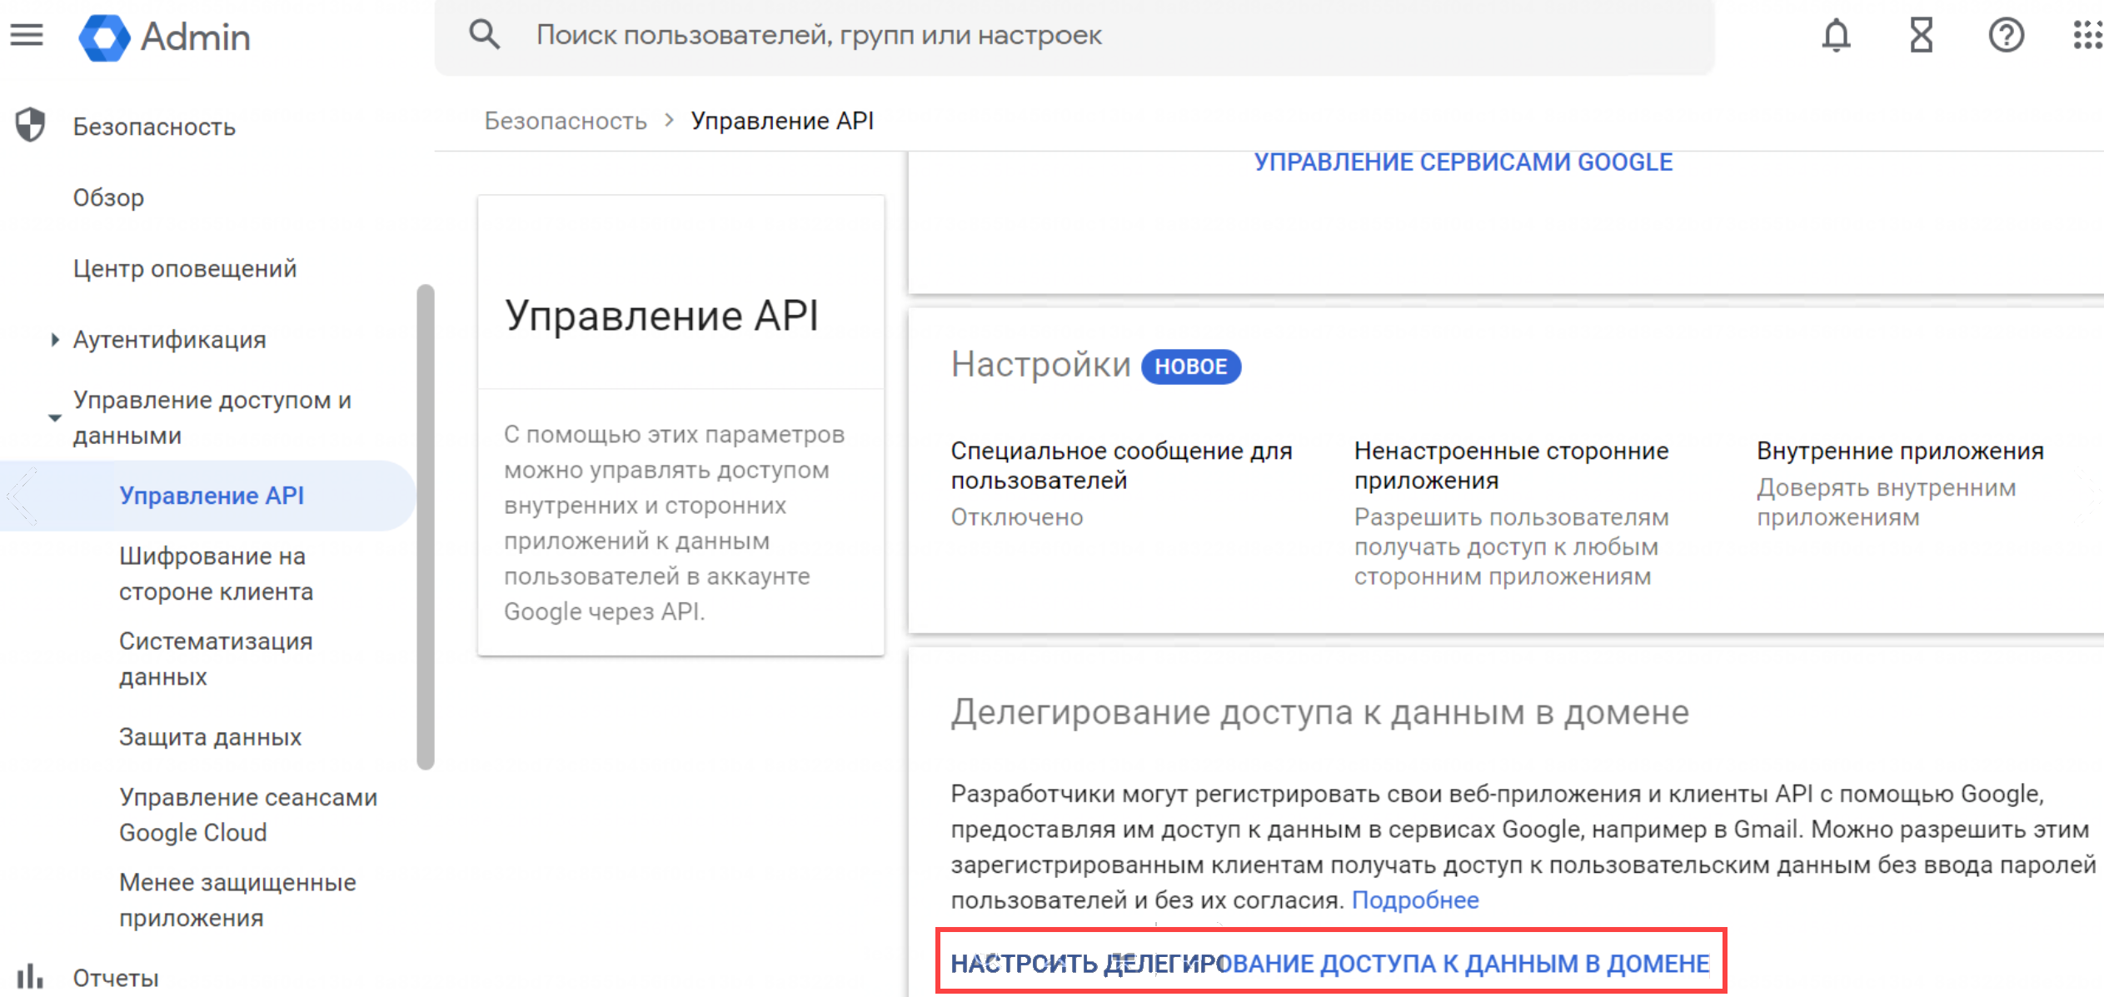Expand the Аутентификация section arrow

pos(55,339)
